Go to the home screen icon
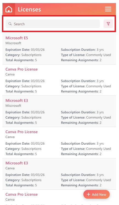Image resolution: width=119 pixels, height=205 pixels. click(x=9, y=9)
